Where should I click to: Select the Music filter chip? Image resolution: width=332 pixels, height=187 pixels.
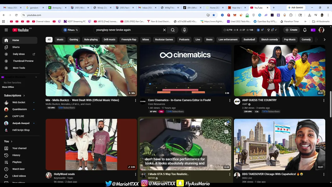pos(60,39)
